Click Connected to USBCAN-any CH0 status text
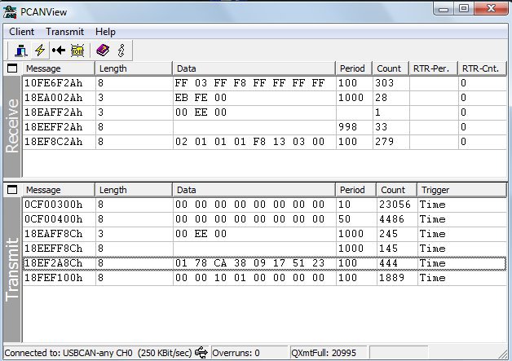The height and width of the screenshot is (361, 512). pos(98,353)
